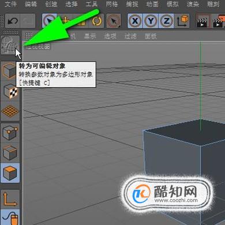Select the Polygons mode icon
This screenshot has height=225, width=225.
click(x=10, y=173)
